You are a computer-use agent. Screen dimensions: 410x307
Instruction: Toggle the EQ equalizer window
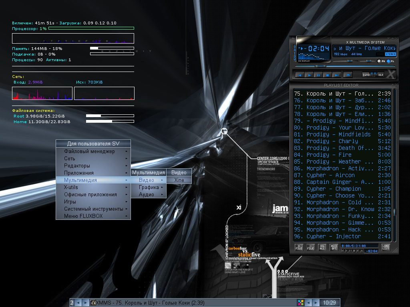379,61
